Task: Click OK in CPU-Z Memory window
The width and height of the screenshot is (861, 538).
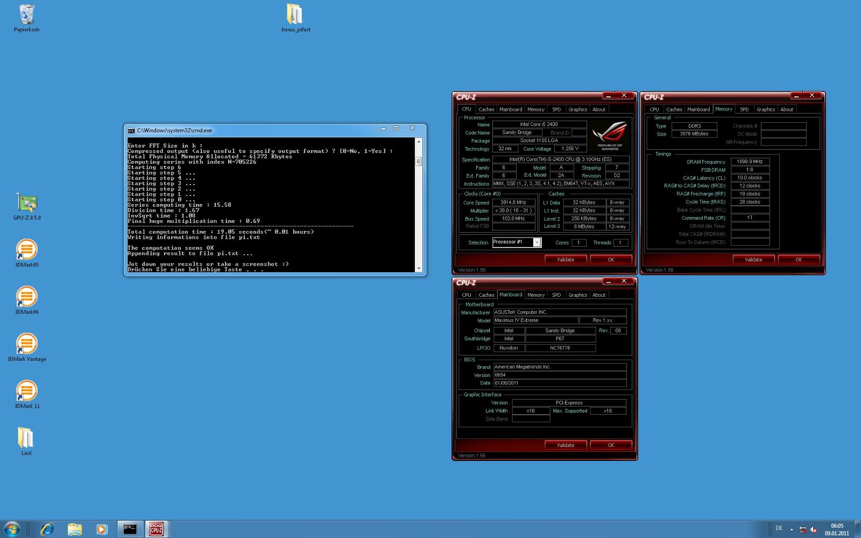Action: click(x=799, y=260)
